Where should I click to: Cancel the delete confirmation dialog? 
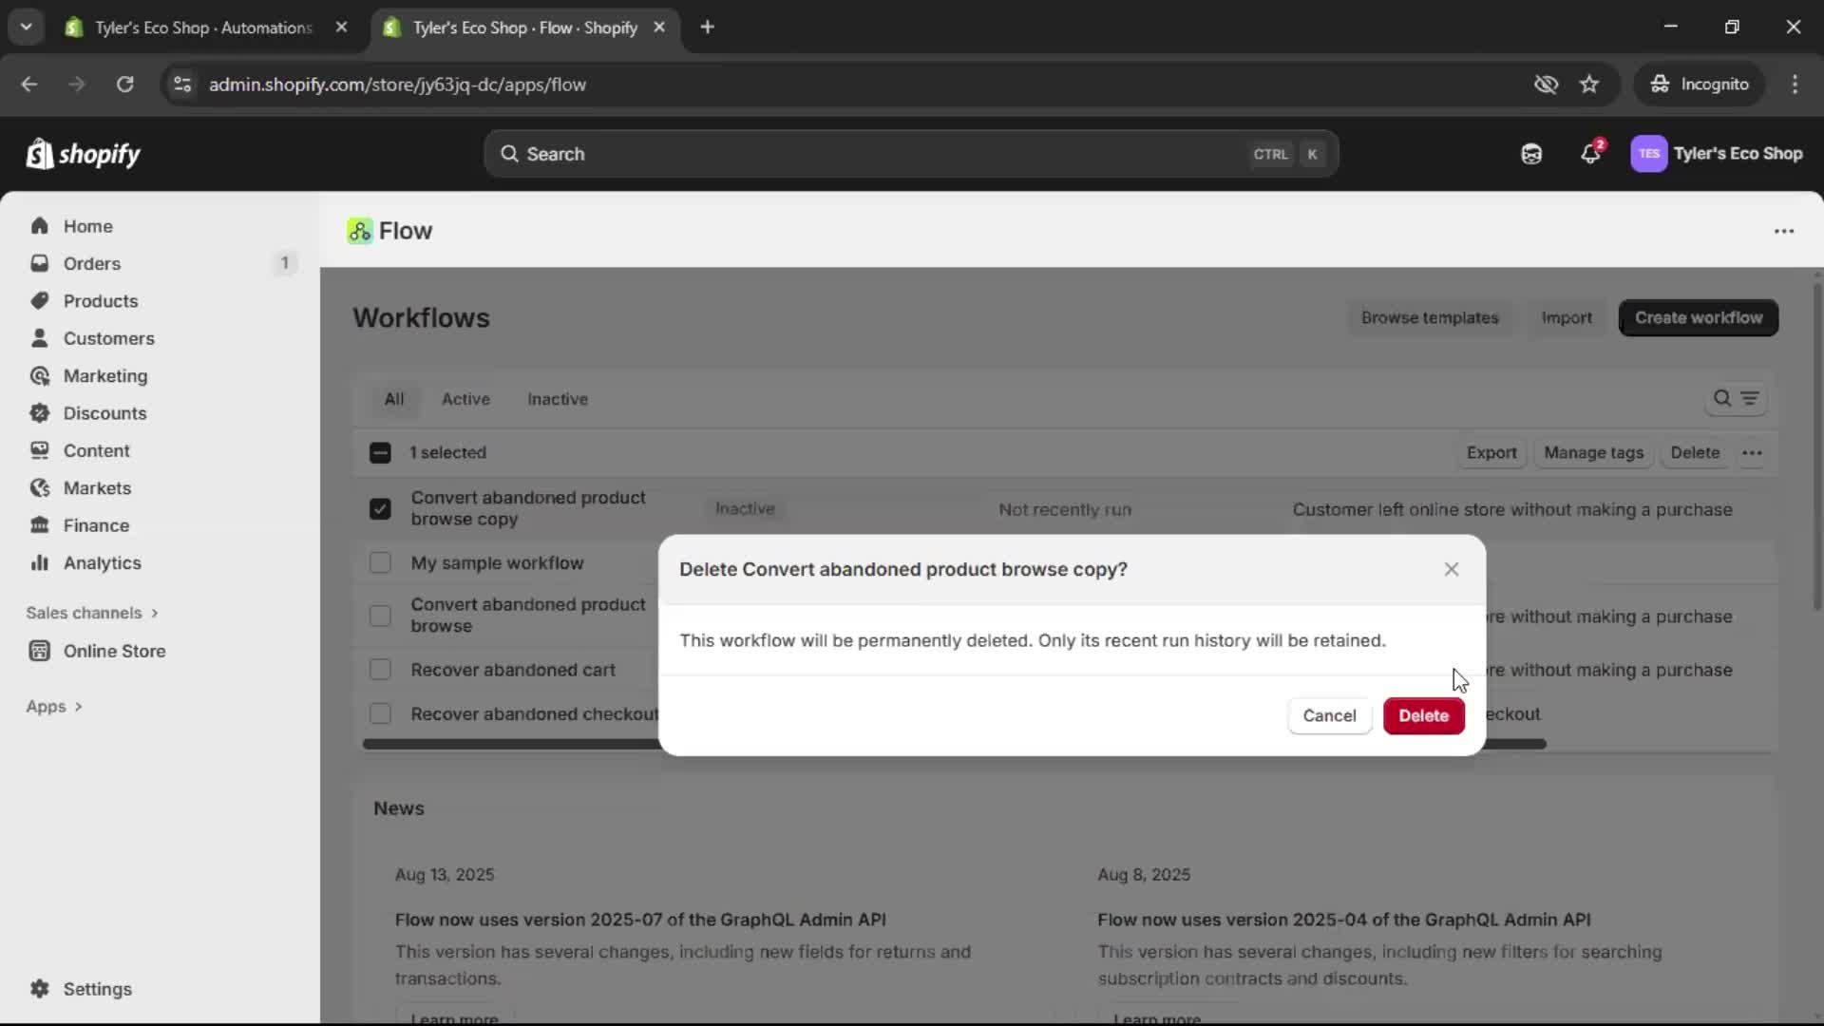[1329, 715]
